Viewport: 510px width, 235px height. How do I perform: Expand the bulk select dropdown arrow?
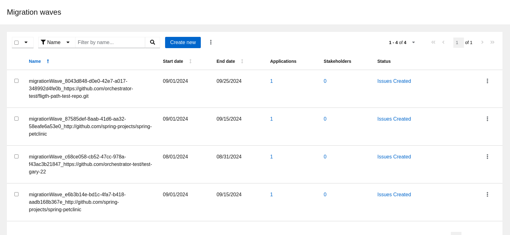pos(26,42)
